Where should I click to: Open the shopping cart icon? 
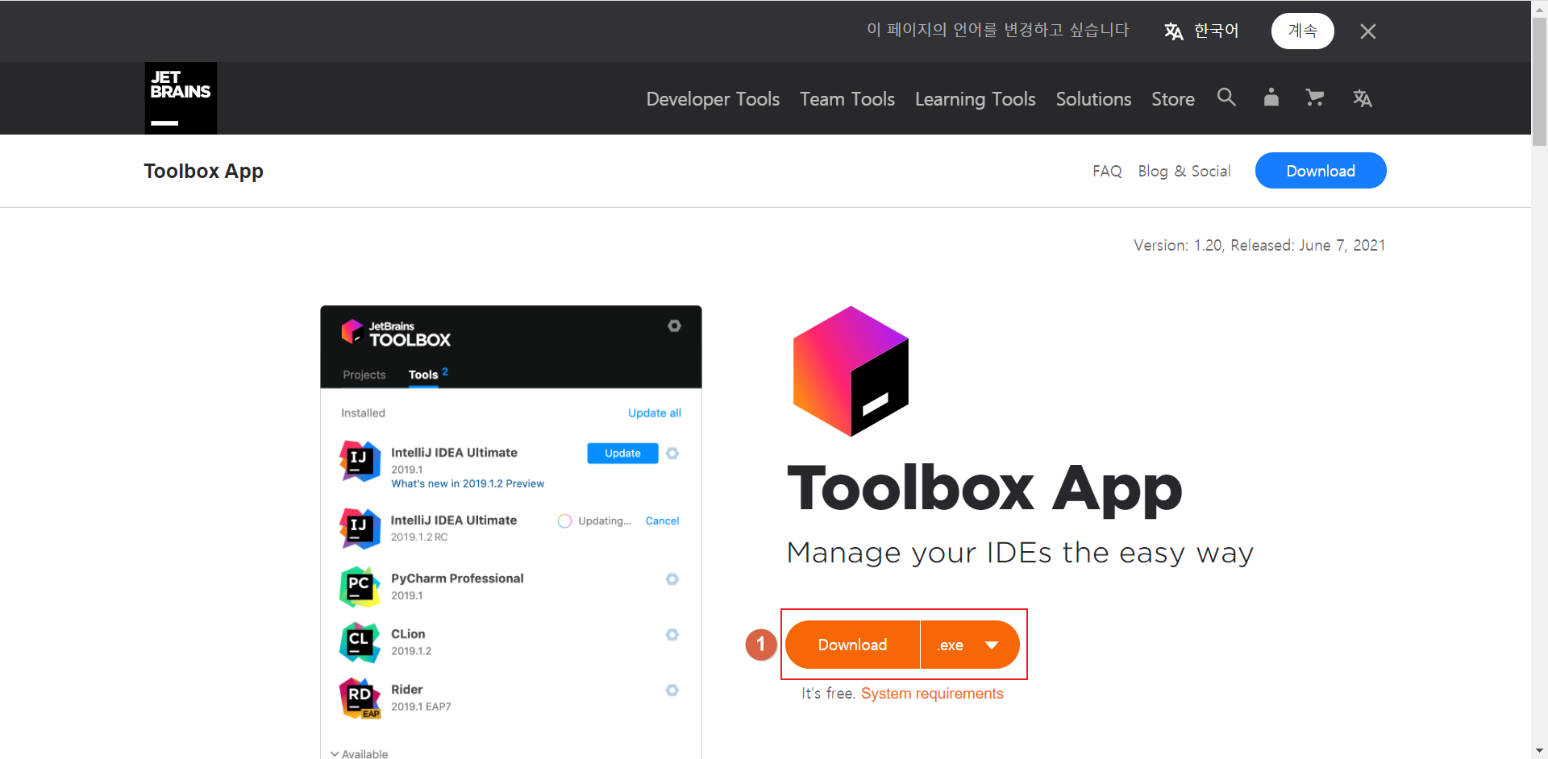1315,97
